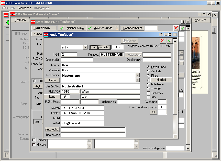Viewport: 221px width, 161px height.
Task: Click the KÖBU-Win application logo in title bar
Action: [x=3, y=3]
